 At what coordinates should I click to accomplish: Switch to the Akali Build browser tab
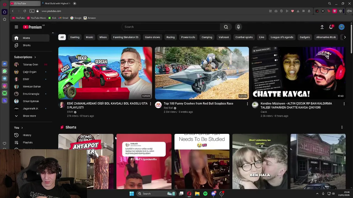coord(56,4)
